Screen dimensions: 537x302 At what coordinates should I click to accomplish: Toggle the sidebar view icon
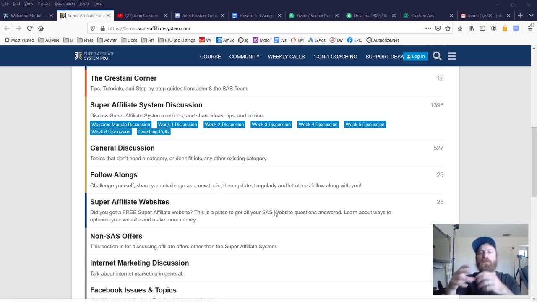point(482,28)
